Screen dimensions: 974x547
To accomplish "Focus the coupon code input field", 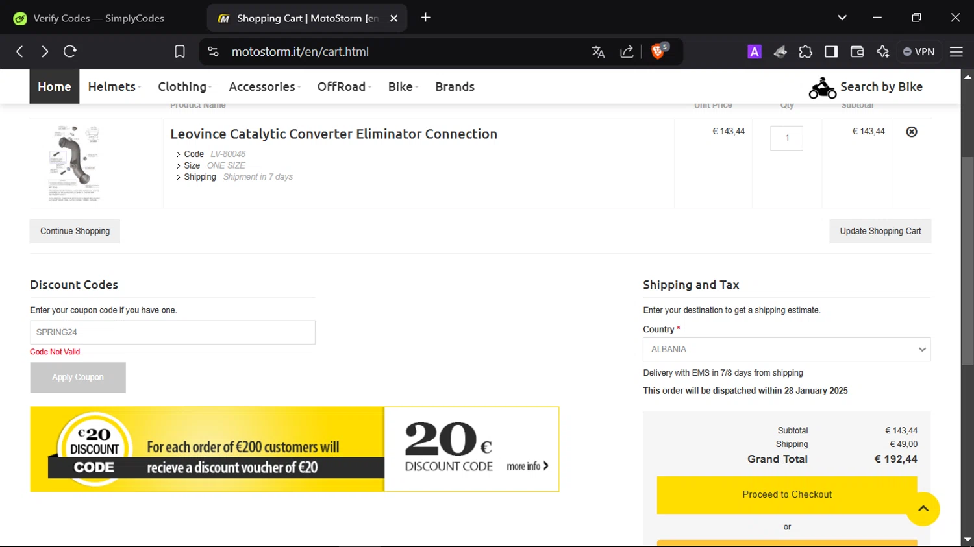I will click(173, 332).
